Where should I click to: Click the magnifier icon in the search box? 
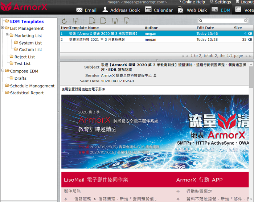pos(201,21)
